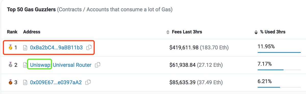Click the 11.95% usage progress bar
This screenshot has width=306, height=94.
click(x=279, y=52)
